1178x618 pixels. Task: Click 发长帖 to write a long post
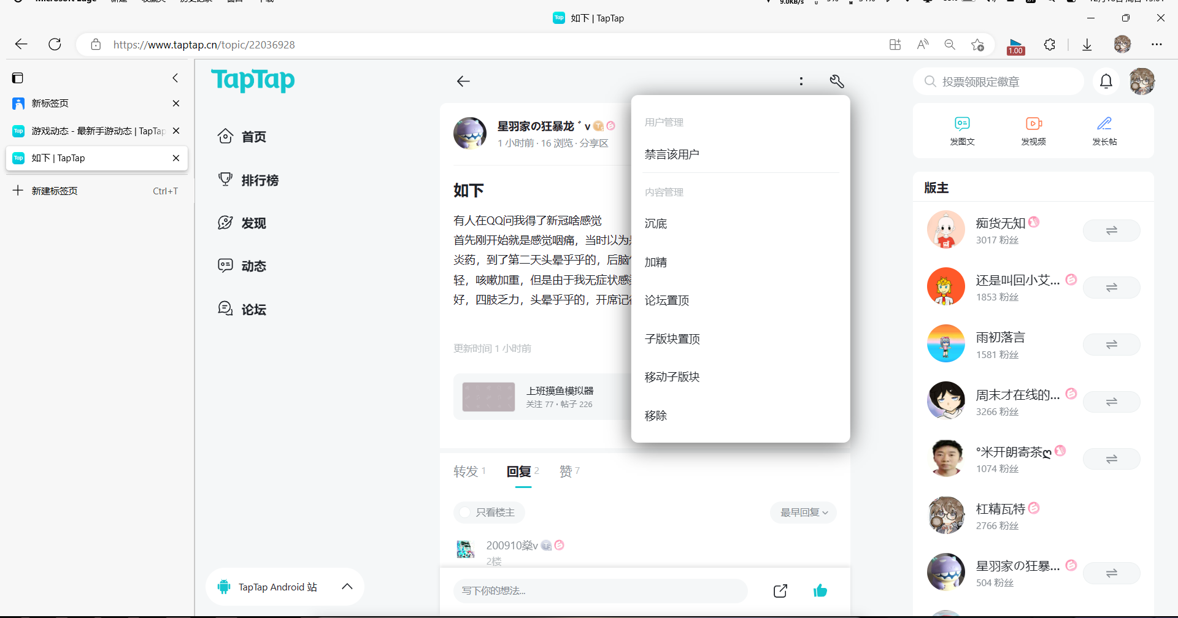[x=1104, y=131]
